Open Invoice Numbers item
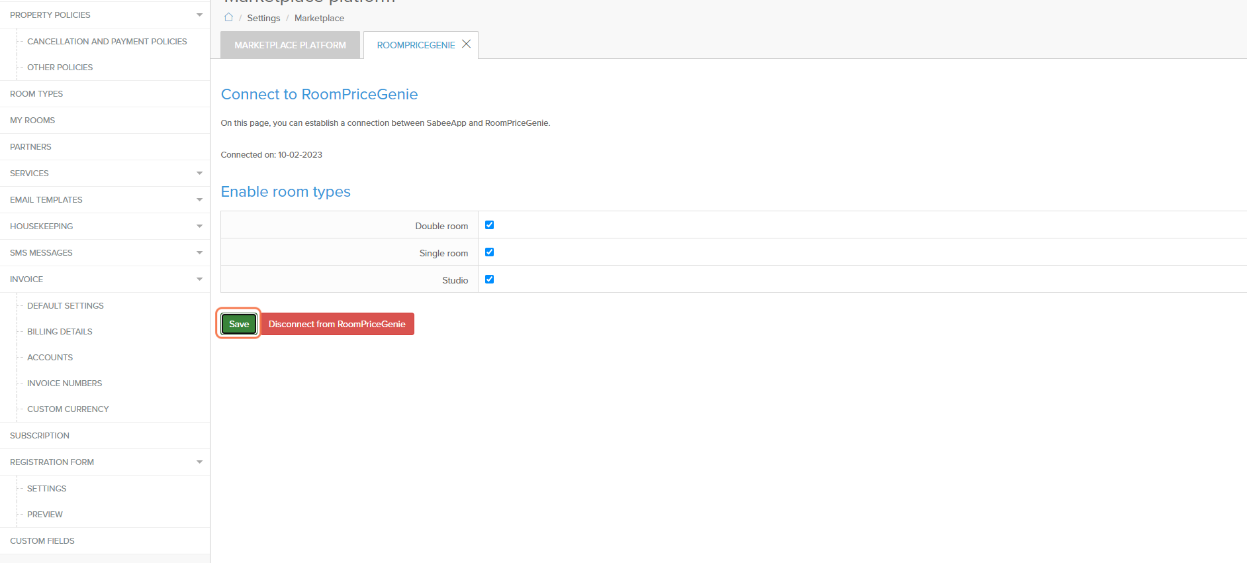Image resolution: width=1247 pixels, height=563 pixels. coord(64,383)
